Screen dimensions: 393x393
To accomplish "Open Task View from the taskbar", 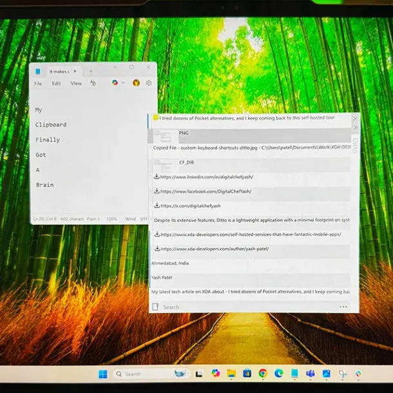I will [199, 374].
